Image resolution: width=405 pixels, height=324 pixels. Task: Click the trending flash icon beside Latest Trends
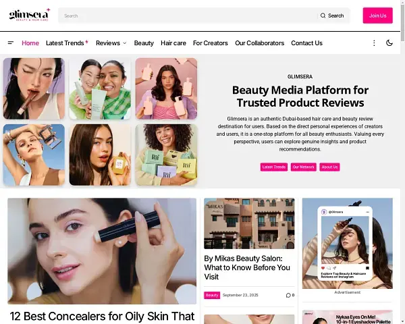pyautogui.click(x=87, y=42)
